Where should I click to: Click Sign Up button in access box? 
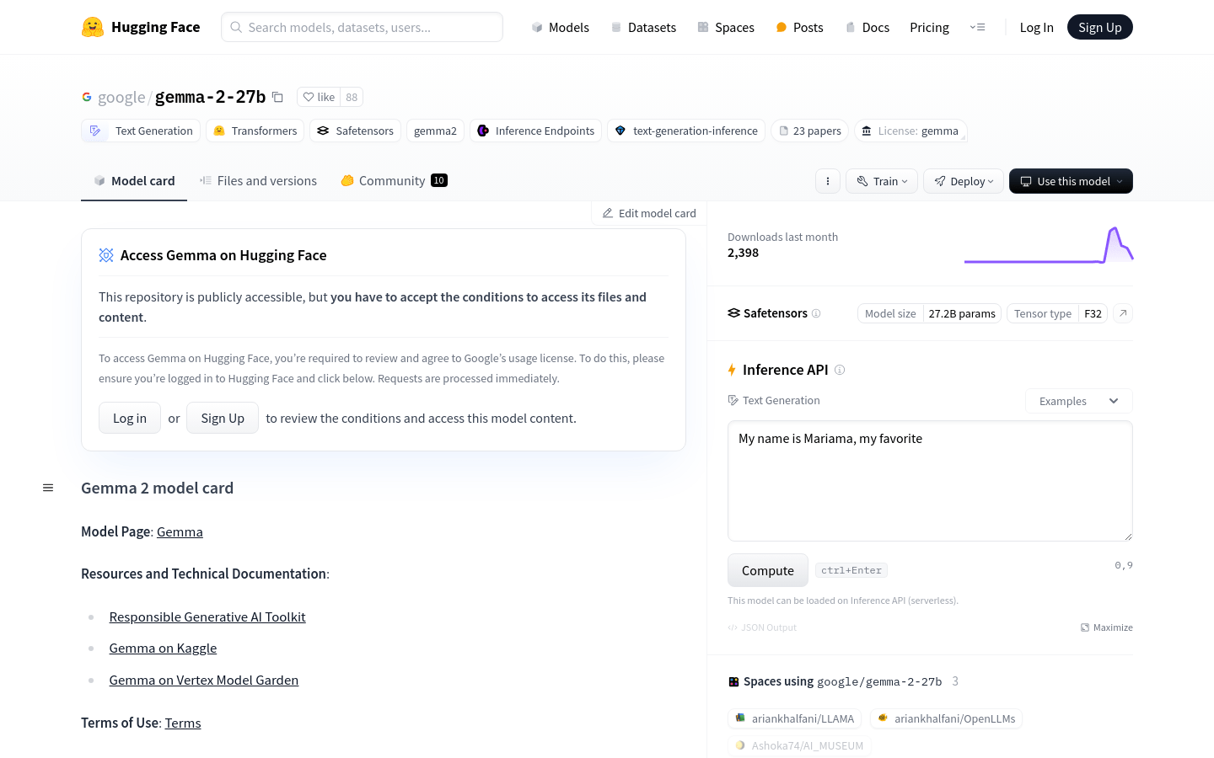click(223, 418)
